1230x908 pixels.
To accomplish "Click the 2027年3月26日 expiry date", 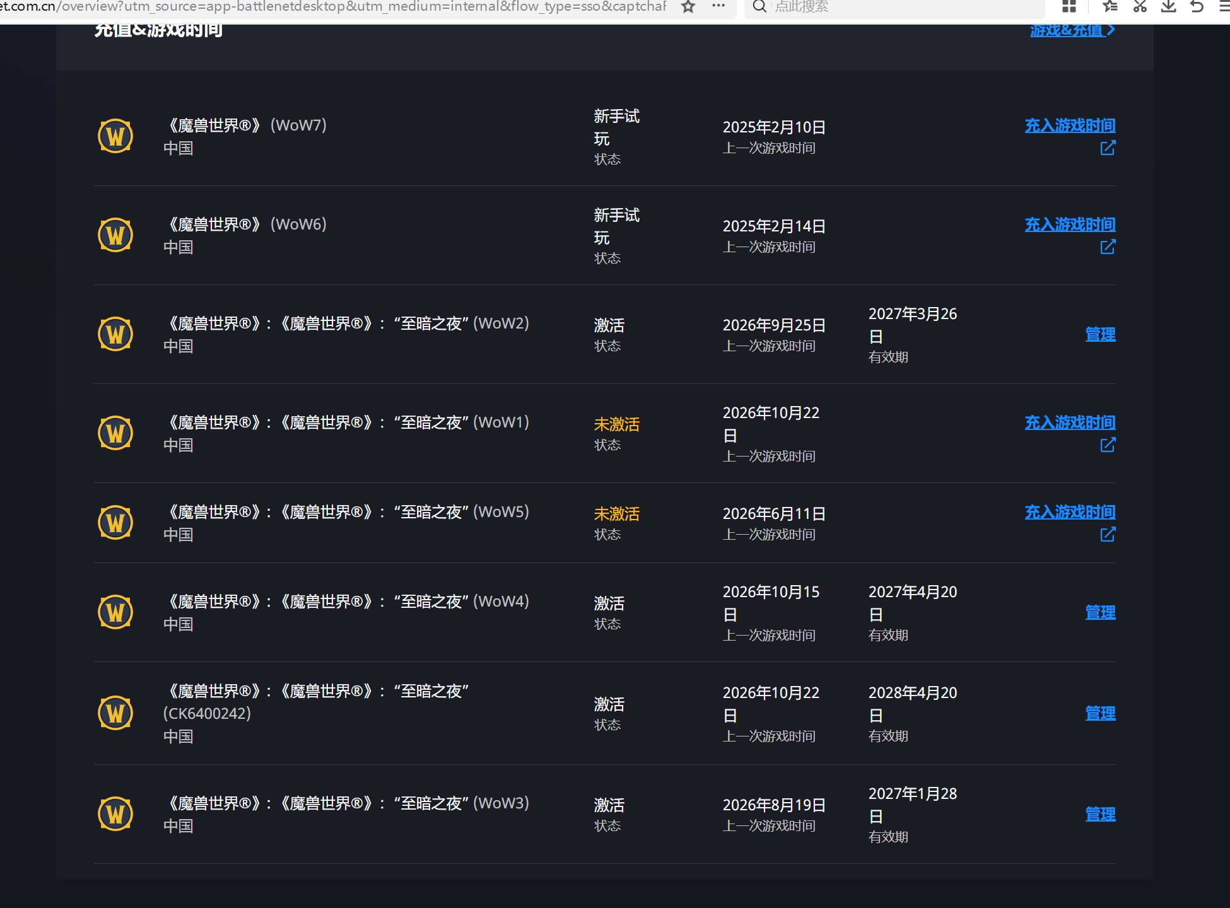I will coord(913,325).
